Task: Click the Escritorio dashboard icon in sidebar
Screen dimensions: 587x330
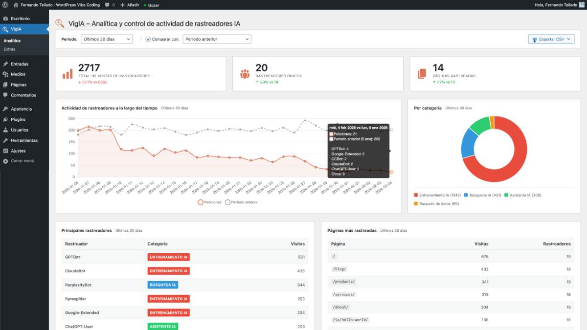Action: click(5, 19)
